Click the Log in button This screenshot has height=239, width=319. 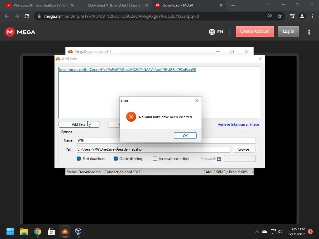tap(288, 31)
